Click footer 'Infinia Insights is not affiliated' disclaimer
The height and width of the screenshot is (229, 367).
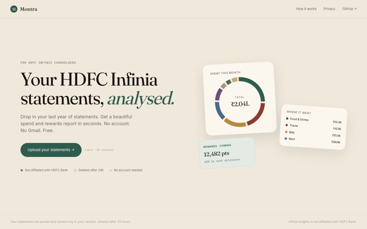(322, 222)
